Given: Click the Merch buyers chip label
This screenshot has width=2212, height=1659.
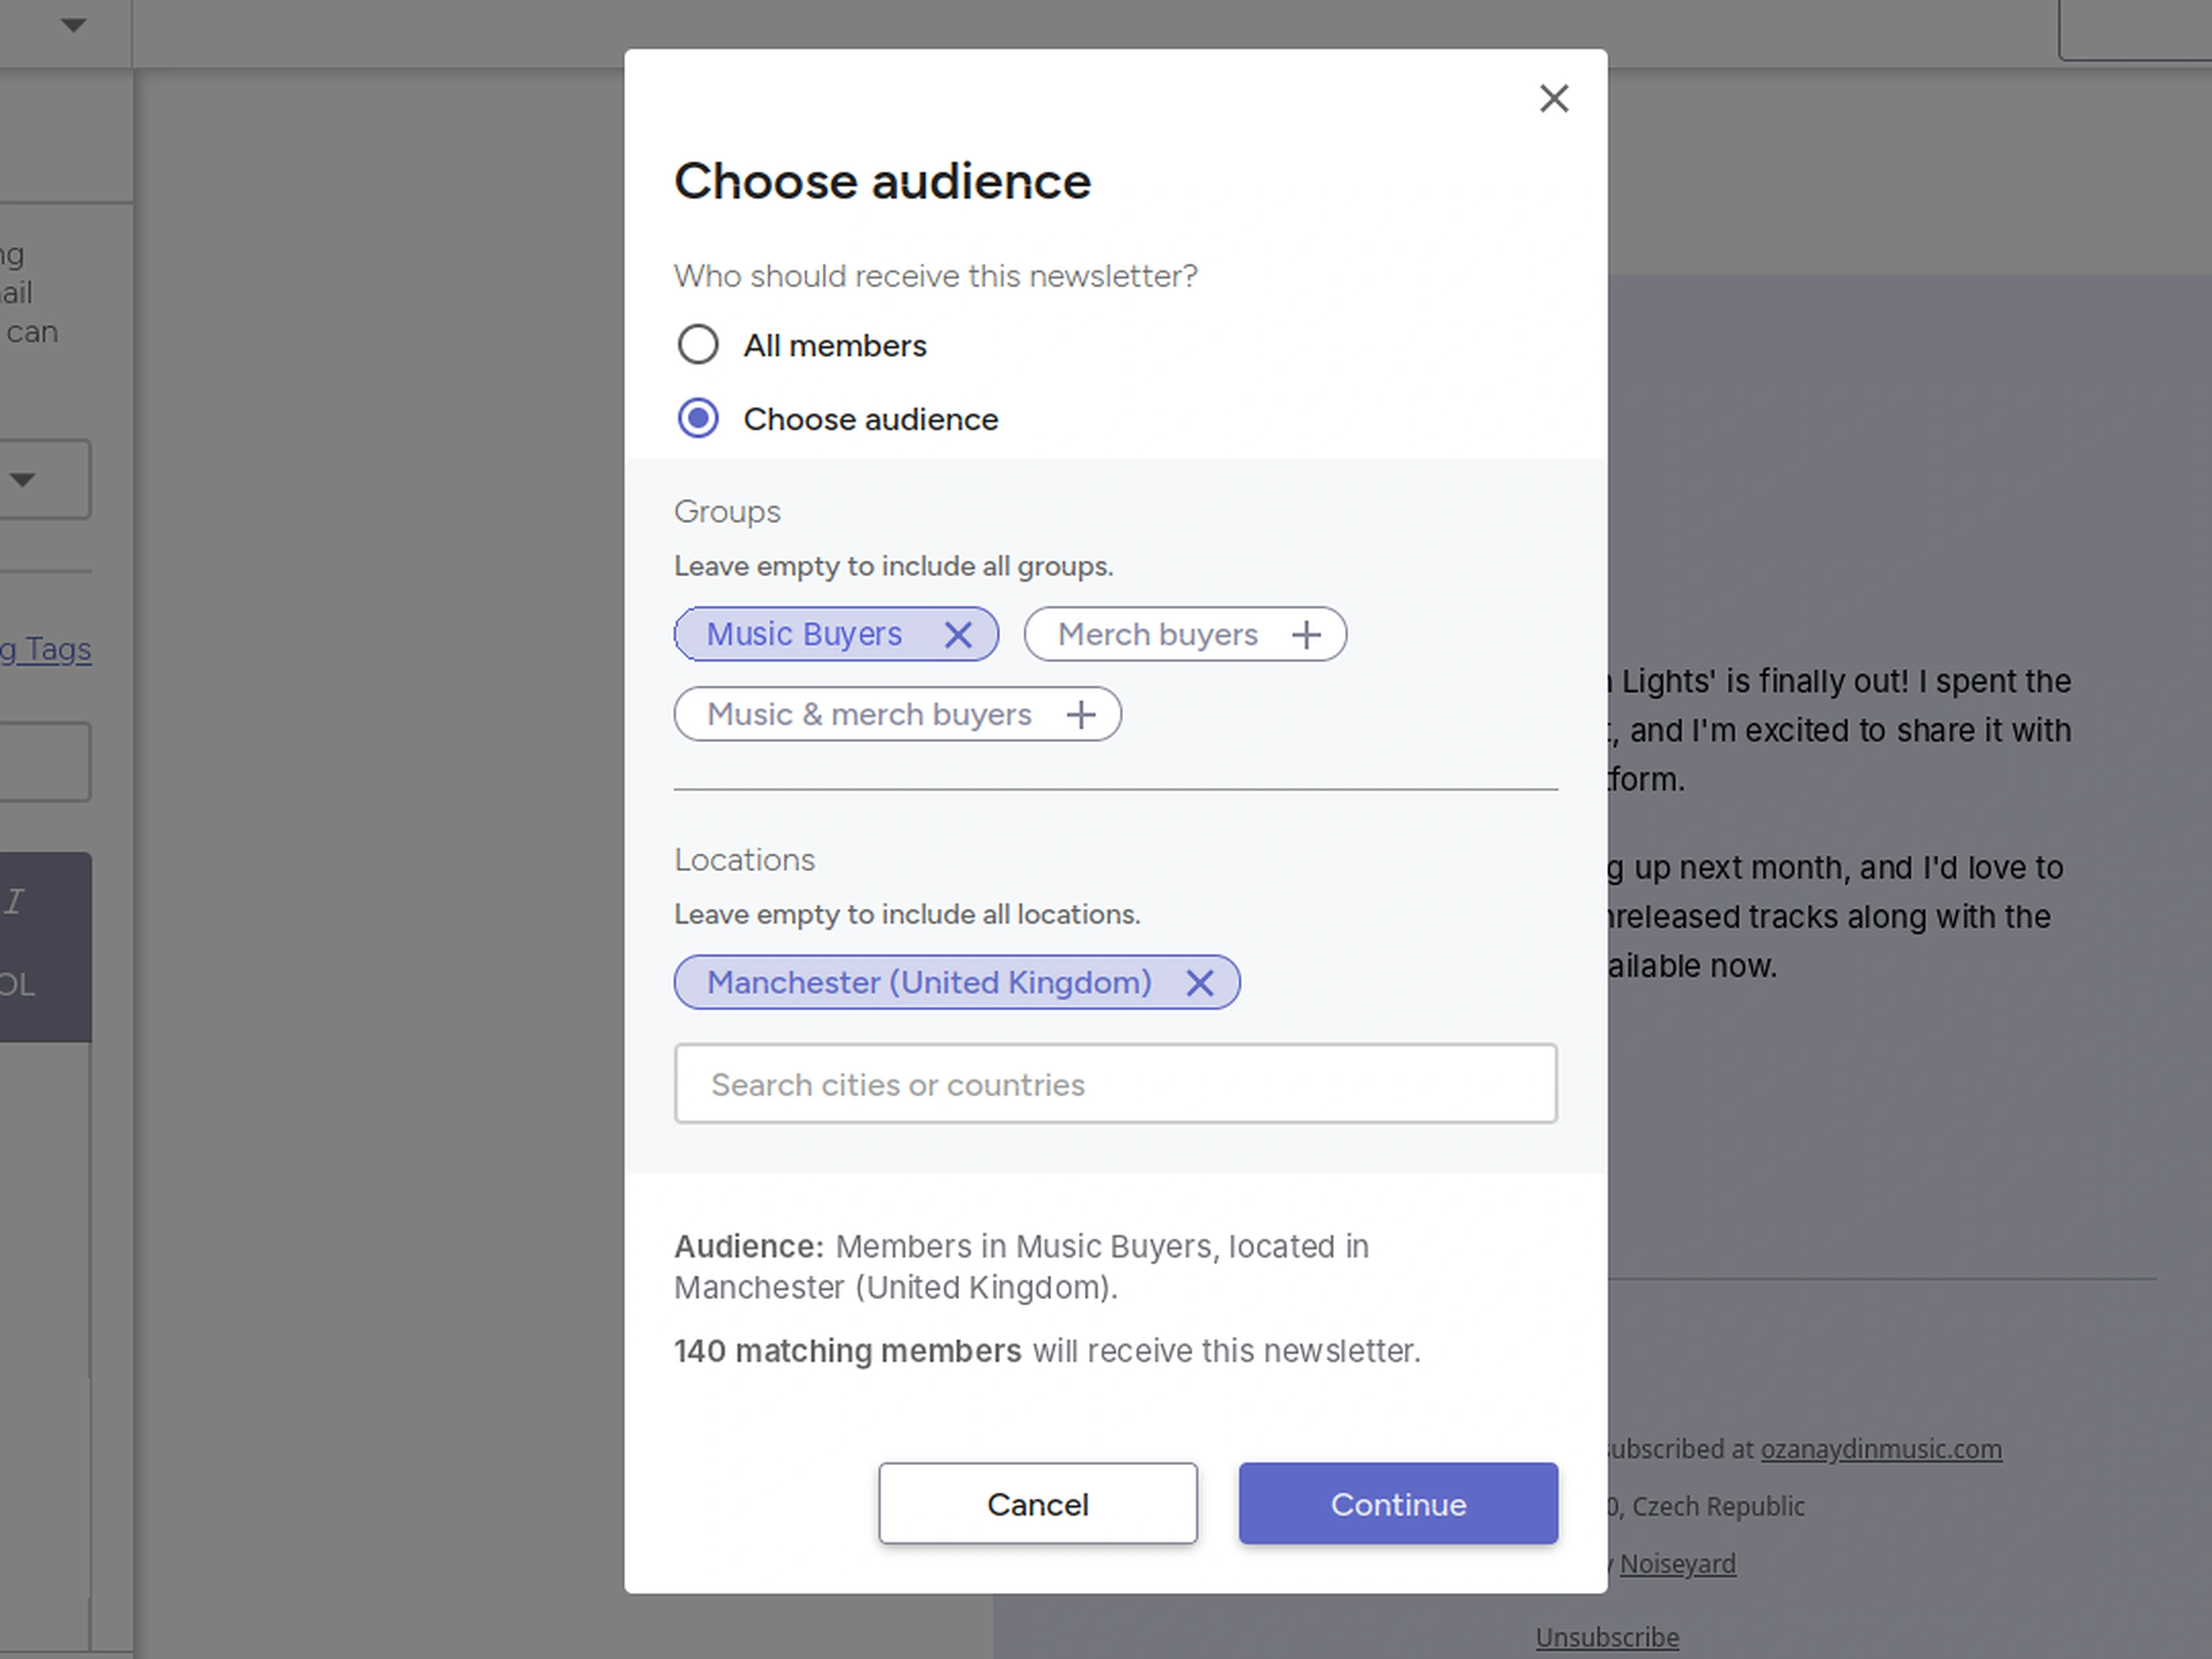Looking at the screenshot, I should [x=1157, y=634].
